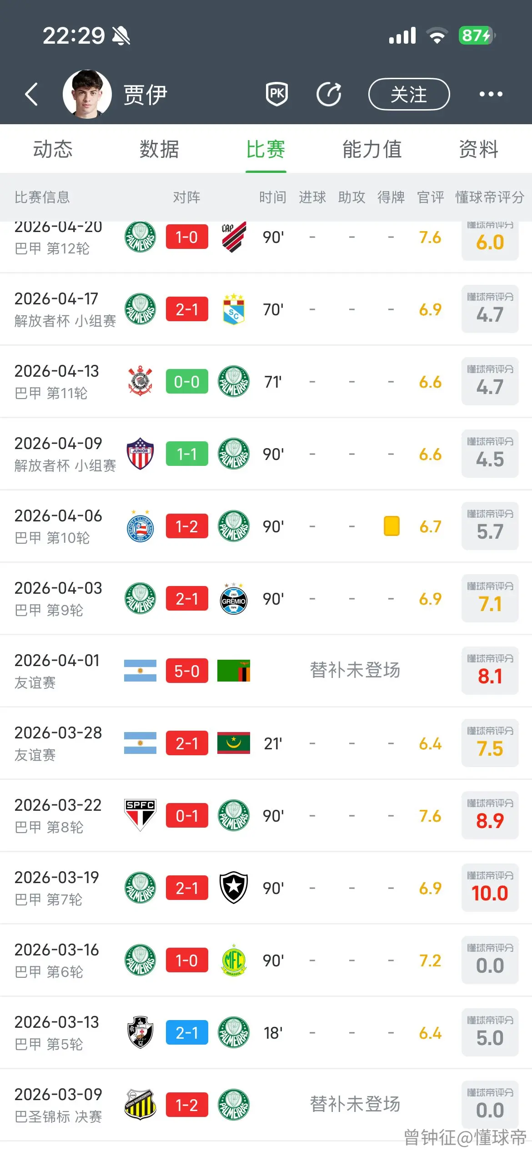Tap the yellow card in 04-06 match
This screenshot has width=532, height=1152.
[x=391, y=526]
